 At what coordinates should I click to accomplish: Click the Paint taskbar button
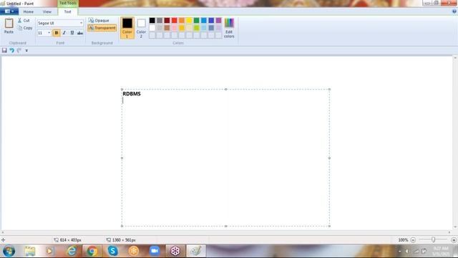pyautogui.click(x=196, y=251)
